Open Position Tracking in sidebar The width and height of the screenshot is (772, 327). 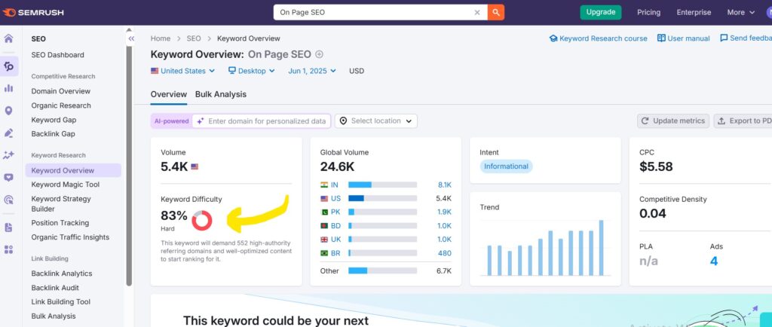point(60,223)
